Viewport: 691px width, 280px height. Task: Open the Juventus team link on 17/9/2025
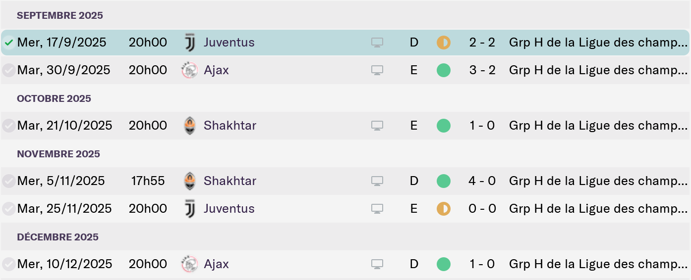click(229, 43)
